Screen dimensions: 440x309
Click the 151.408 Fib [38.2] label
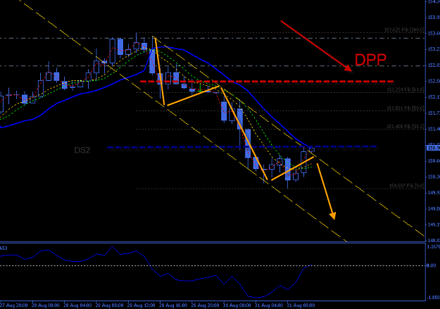point(406,127)
